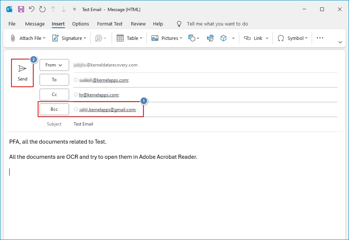Focus the Tell me what you want to do box
Screen dimensions: 349x240
(217, 24)
